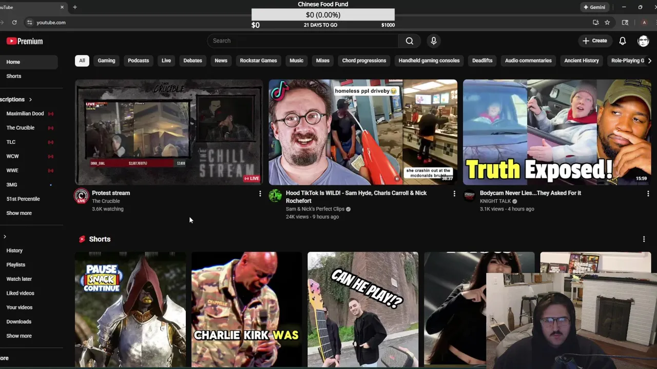The height and width of the screenshot is (369, 657).
Task: Go to Home in the sidebar
Action: tap(29, 62)
